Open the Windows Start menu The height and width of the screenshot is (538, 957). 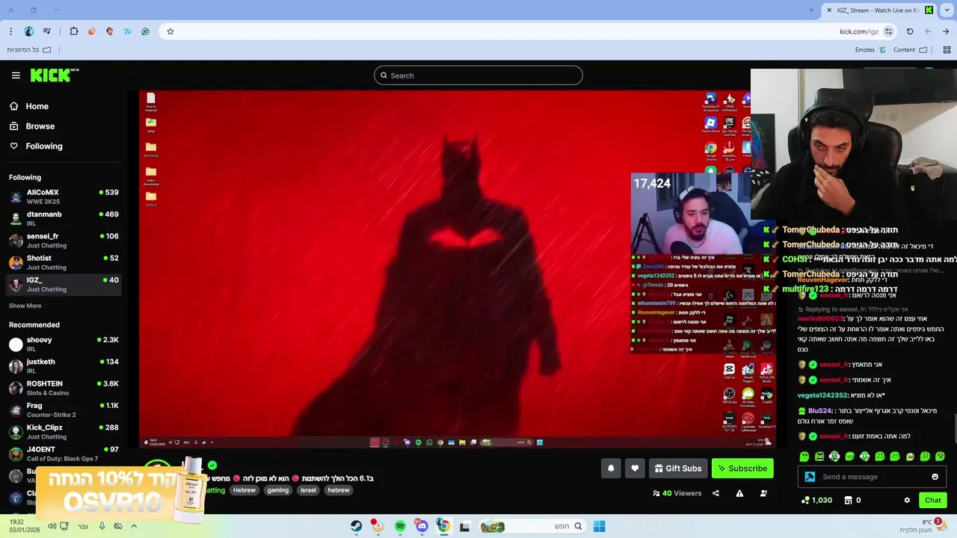599,526
